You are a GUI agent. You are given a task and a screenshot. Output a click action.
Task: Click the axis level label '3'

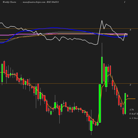(x=130, y=30)
